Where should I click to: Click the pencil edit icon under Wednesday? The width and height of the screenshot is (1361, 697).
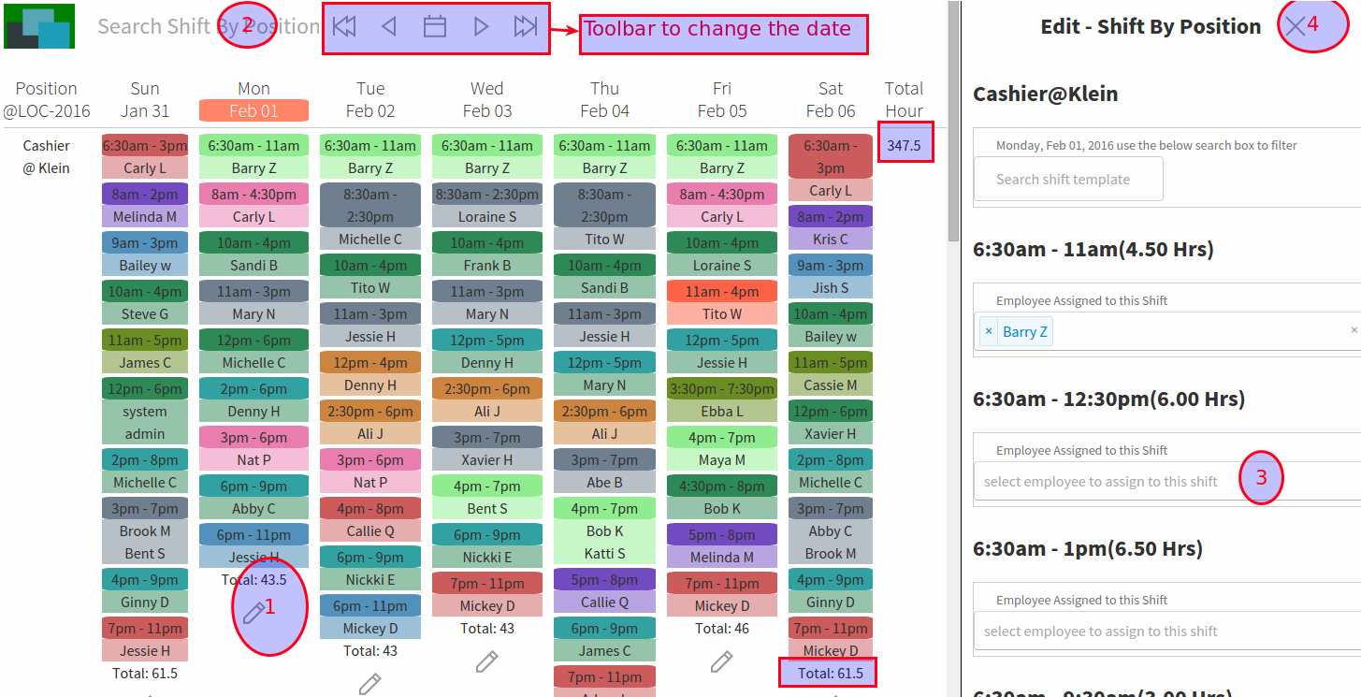(x=486, y=661)
